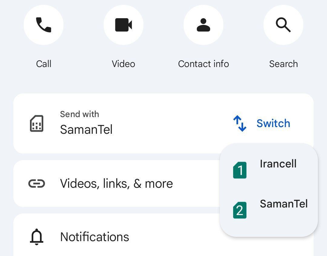Tap the Search label

coord(283,64)
